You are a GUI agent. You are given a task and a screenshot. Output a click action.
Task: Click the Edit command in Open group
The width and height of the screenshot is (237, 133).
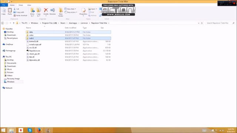pos(91,12)
